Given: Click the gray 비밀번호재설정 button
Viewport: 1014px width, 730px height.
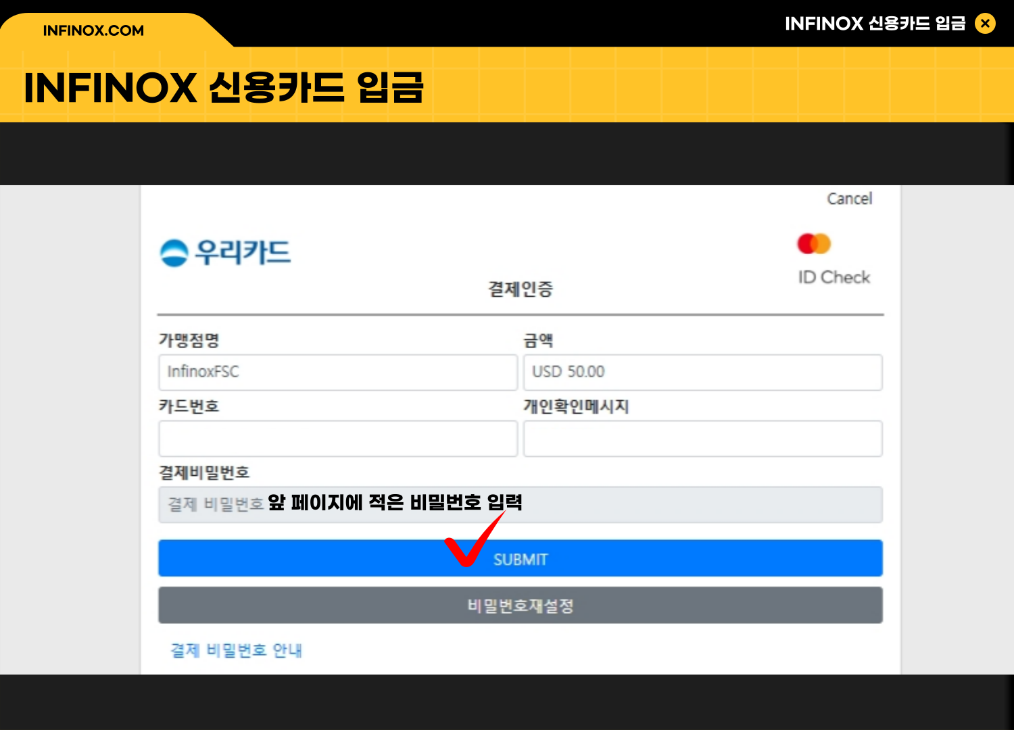Looking at the screenshot, I should [x=520, y=605].
